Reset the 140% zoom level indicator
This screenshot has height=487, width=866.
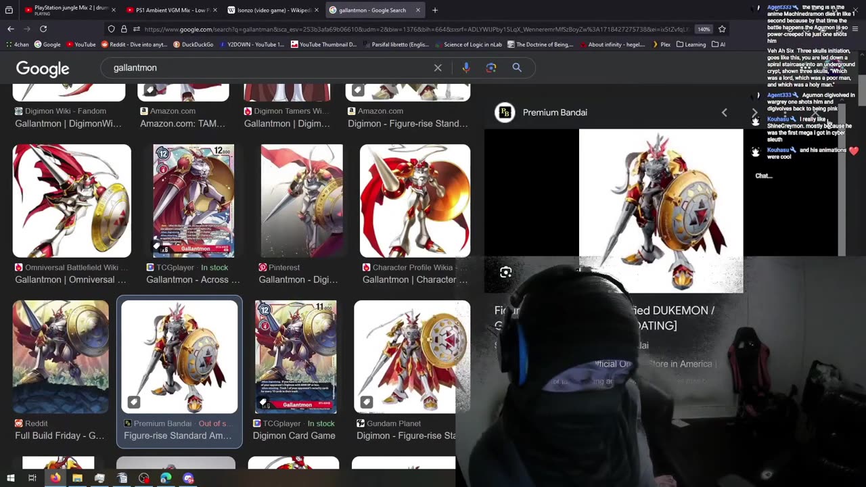tap(704, 29)
